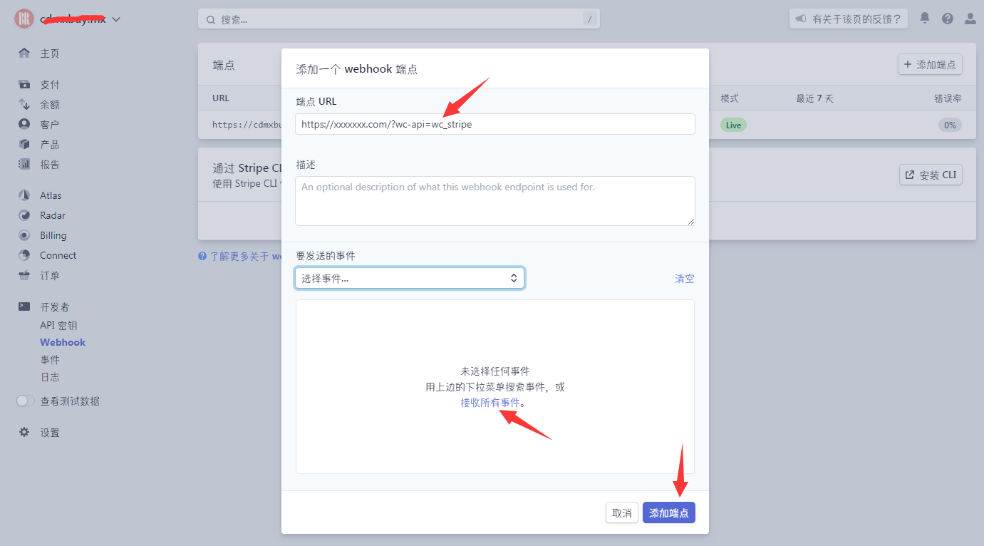Select the 报告 reports icon
984x546 pixels.
[x=24, y=165]
